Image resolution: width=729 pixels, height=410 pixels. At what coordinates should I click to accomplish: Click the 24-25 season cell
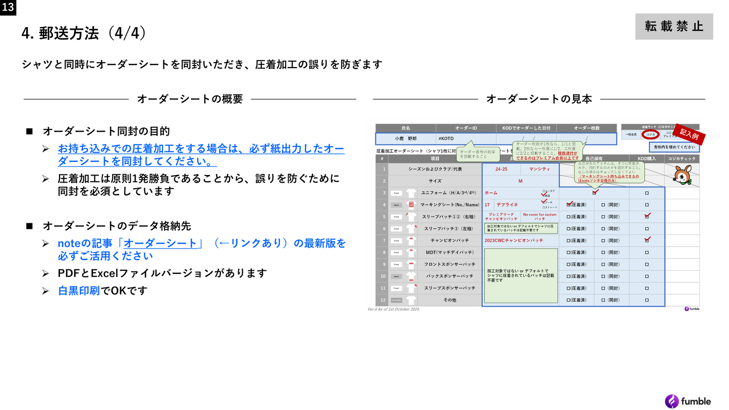[501, 169]
